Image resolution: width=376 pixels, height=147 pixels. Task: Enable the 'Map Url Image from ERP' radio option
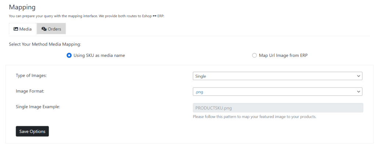click(254, 55)
